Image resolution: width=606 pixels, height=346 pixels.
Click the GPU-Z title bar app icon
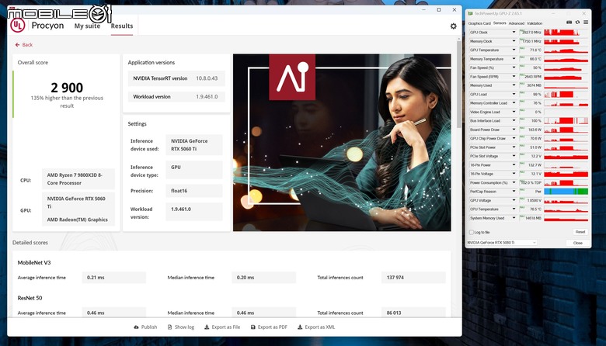[x=470, y=13]
